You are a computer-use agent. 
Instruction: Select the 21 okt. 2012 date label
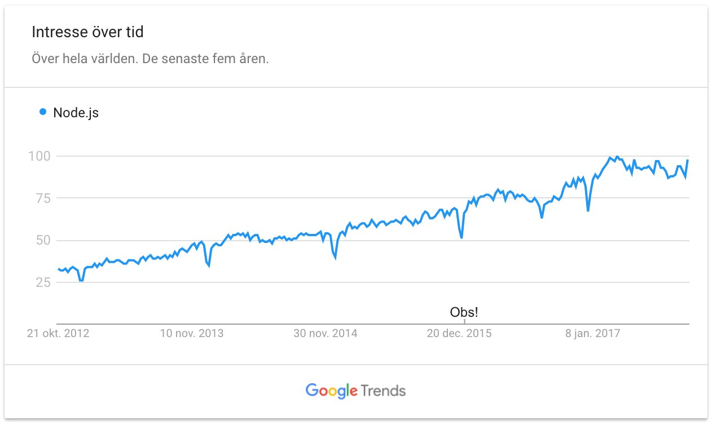[58, 333]
